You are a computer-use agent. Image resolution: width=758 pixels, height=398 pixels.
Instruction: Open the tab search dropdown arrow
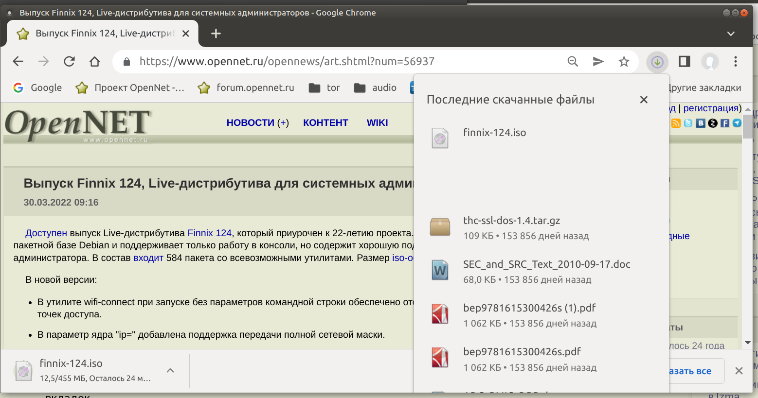pos(730,34)
